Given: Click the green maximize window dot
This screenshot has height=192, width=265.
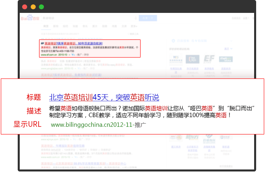Looking at the screenshot, I should (x=41, y=7).
